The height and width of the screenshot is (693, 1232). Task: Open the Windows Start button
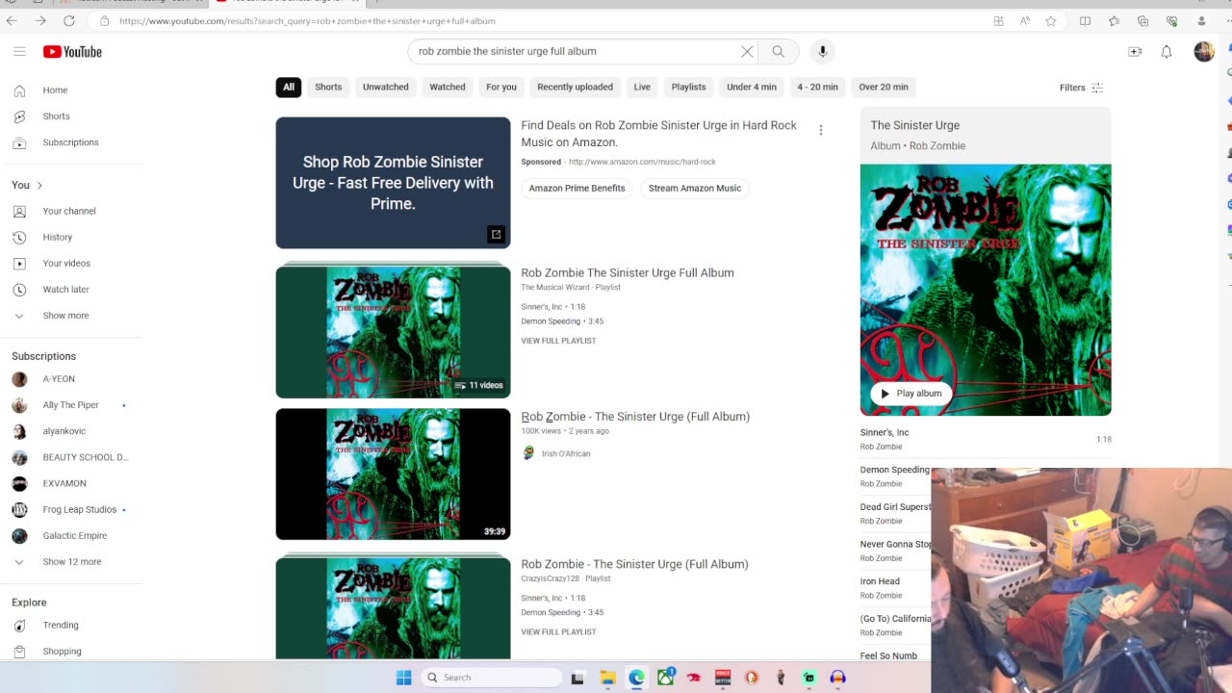tap(404, 678)
